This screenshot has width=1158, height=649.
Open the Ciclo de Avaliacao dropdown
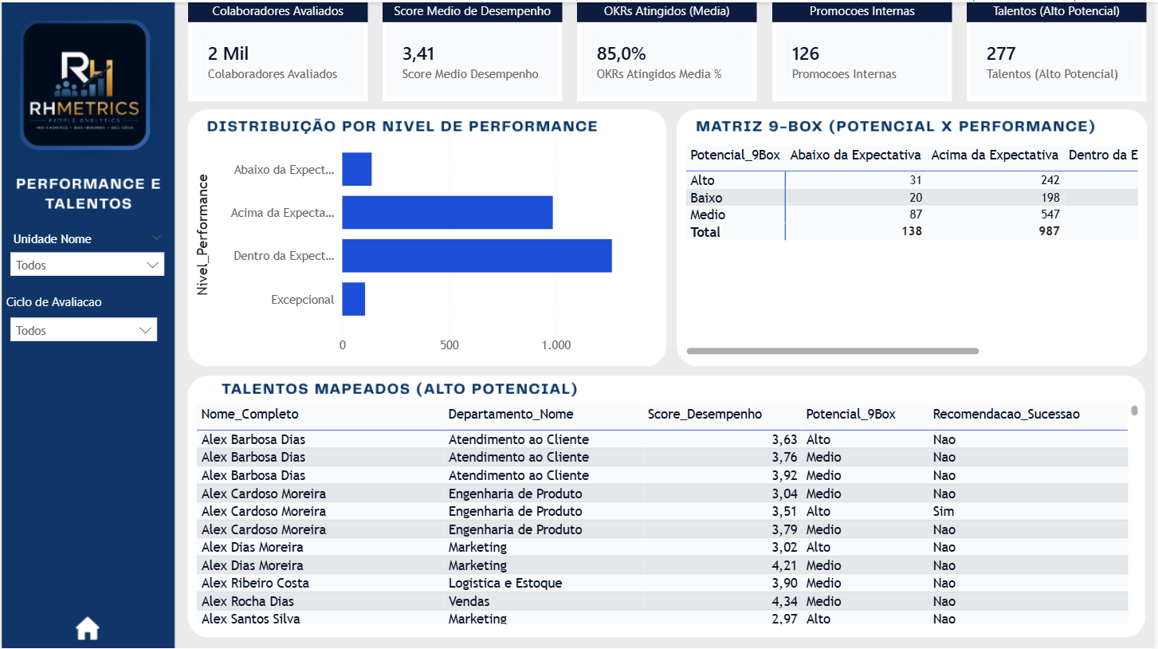84,330
